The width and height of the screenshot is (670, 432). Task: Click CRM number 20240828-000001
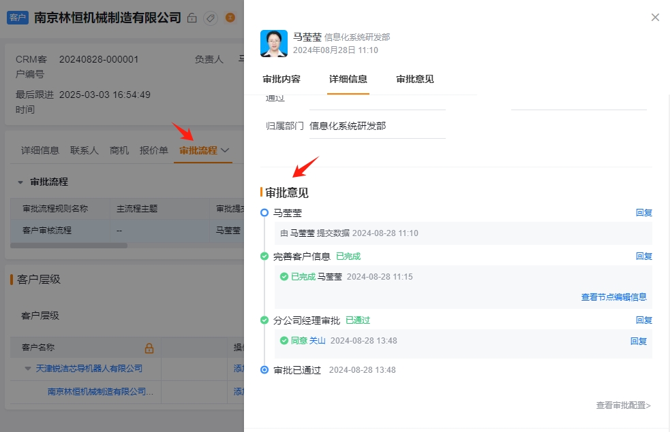pos(99,60)
